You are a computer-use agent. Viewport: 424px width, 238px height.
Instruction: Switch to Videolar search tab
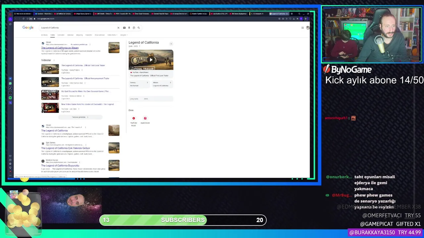click(70, 35)
